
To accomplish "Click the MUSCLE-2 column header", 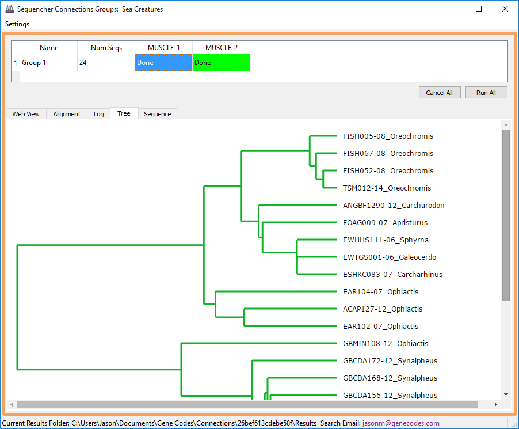I will [x=221, y=48].
